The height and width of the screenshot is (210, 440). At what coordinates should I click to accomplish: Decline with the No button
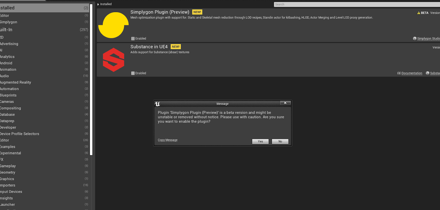[x=280, y=141]
